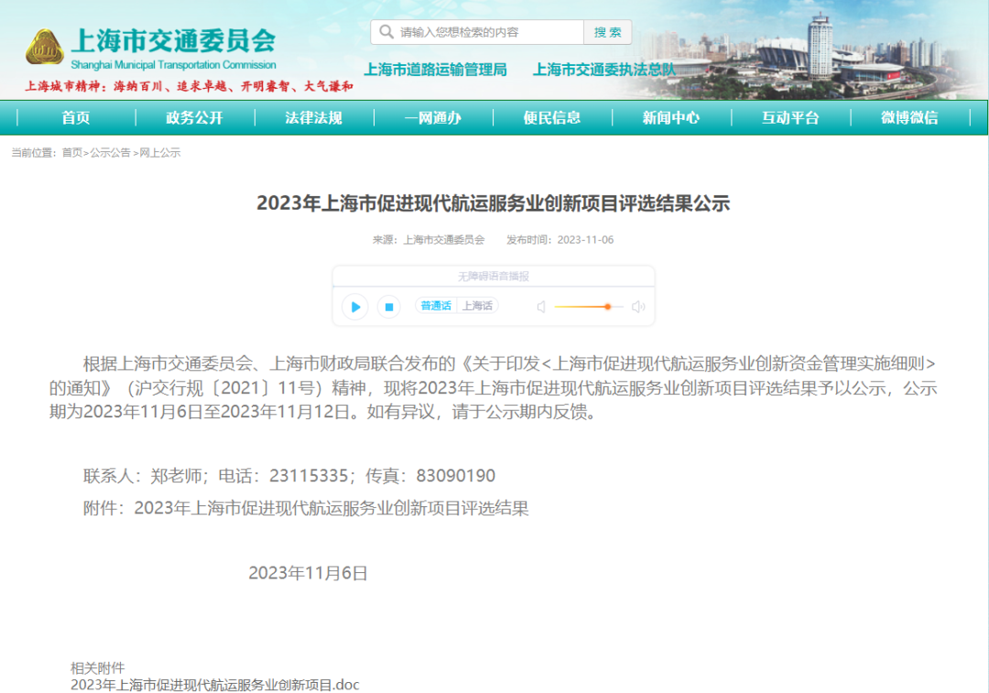Screen dimensions: 989x693
Task: Click the volume-down speaker icon
Action: click(x=541, y=307)
